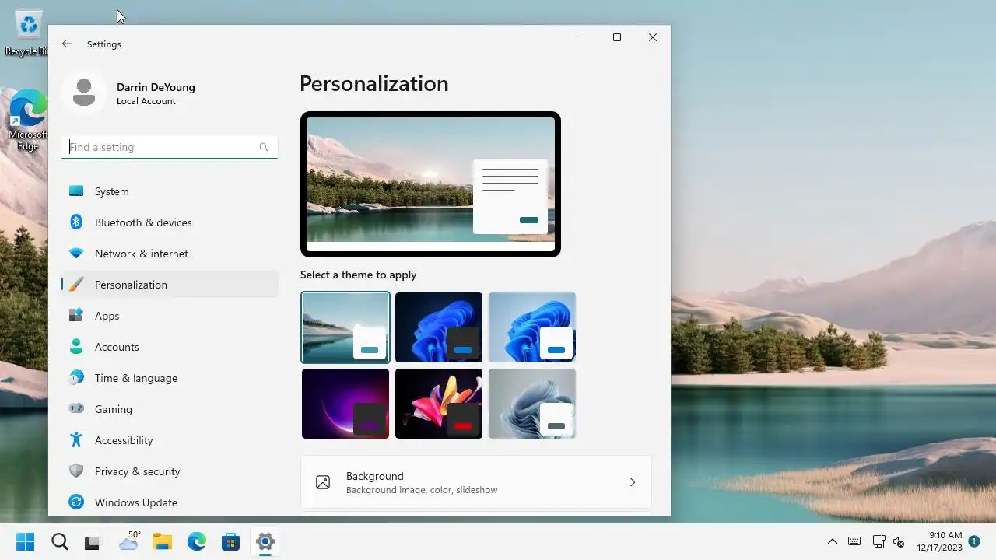Open the notification badge showing 1

tap(973, 541)
